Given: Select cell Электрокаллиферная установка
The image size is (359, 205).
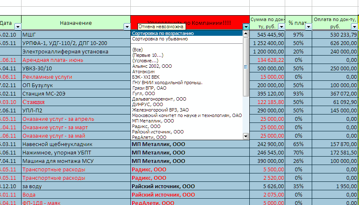Looking at the screenshot, I should tap(76, 52).
